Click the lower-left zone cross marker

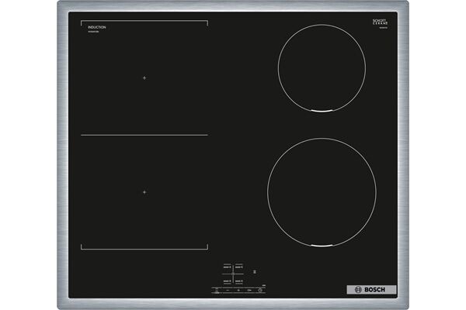coord(144,191)
